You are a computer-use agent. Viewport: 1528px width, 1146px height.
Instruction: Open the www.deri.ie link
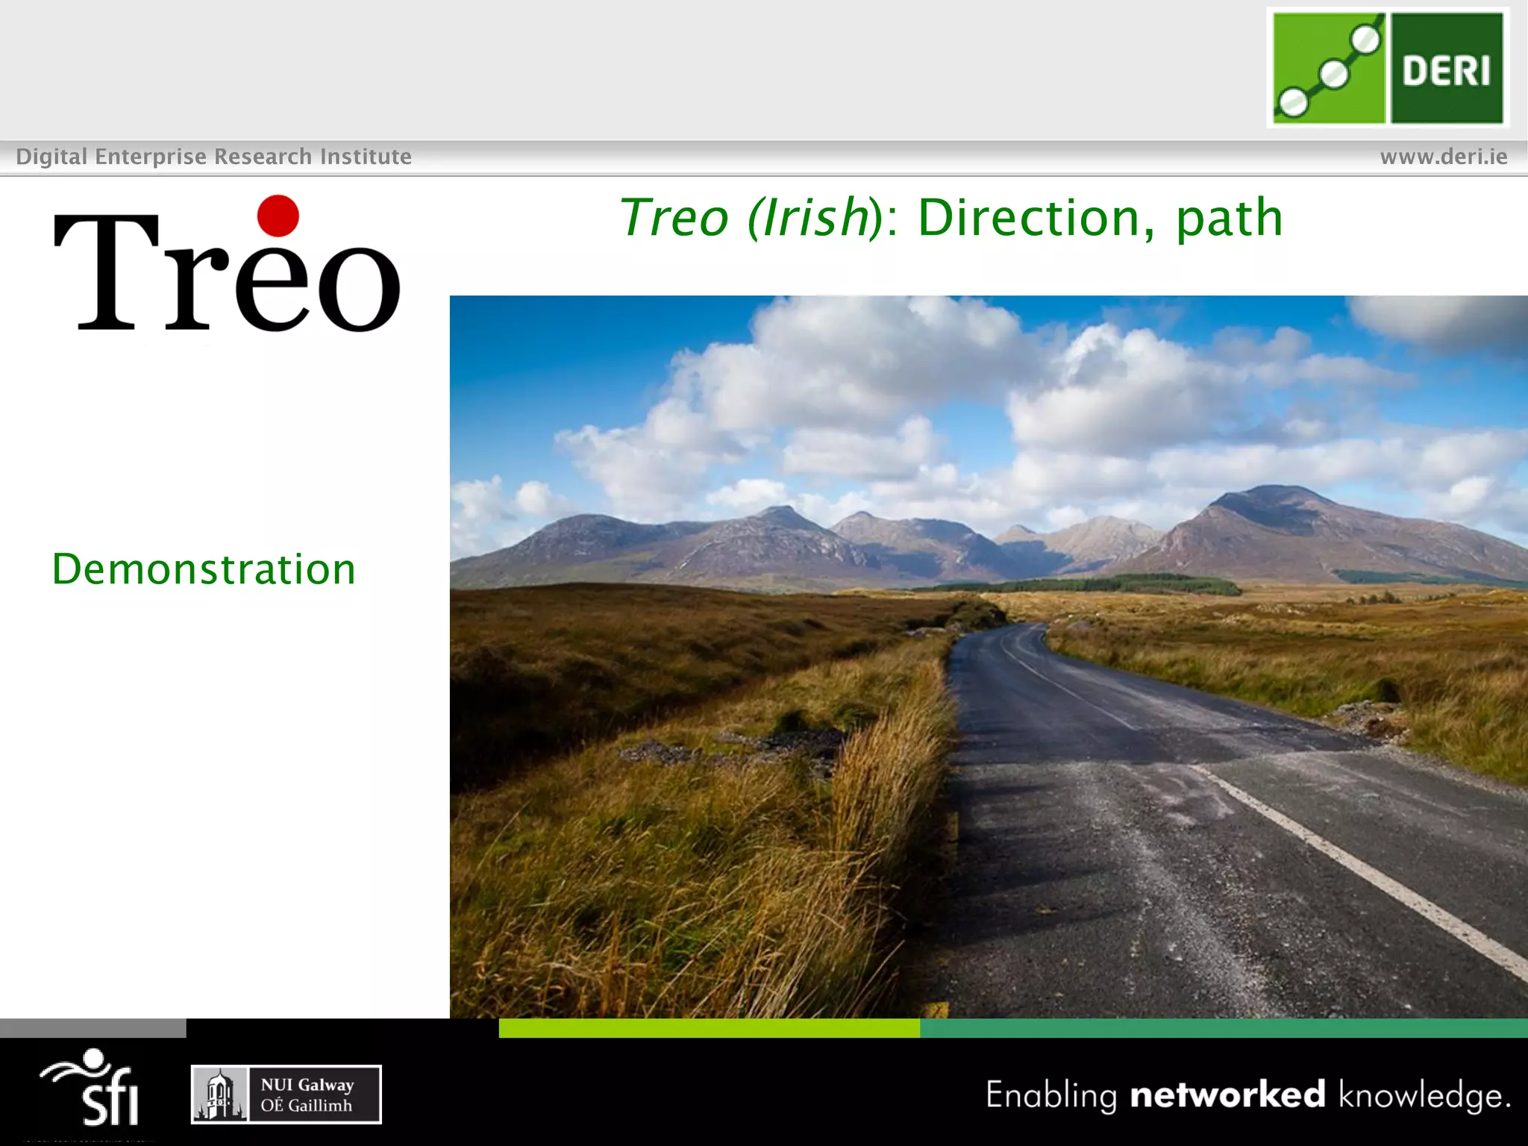point(1444,157)
